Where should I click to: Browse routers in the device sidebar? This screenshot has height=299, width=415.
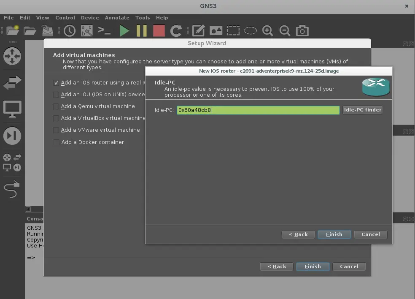[x=12, y=56]
